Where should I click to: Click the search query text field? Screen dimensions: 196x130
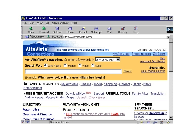coord(73,71)
